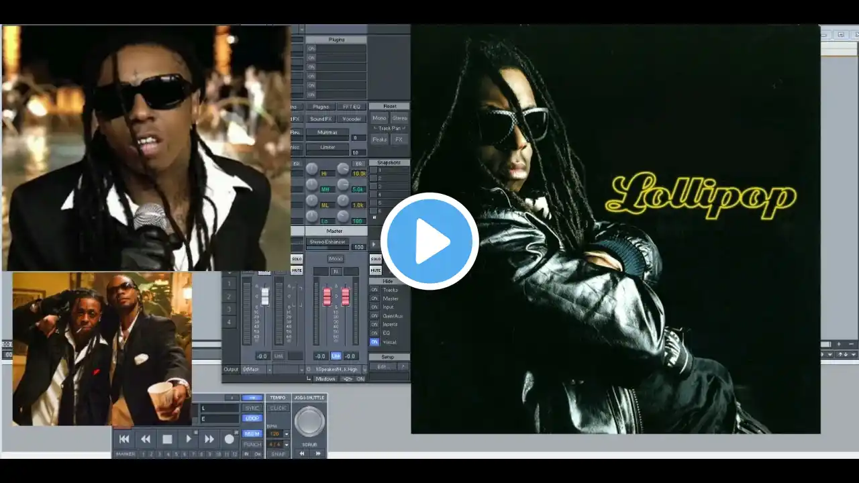Click the Jog & Shuttle wheel
This screenshot has height=483, width=859.
click(x=309, y=421)
